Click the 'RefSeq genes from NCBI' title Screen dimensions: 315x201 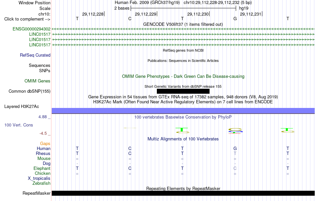183,50
